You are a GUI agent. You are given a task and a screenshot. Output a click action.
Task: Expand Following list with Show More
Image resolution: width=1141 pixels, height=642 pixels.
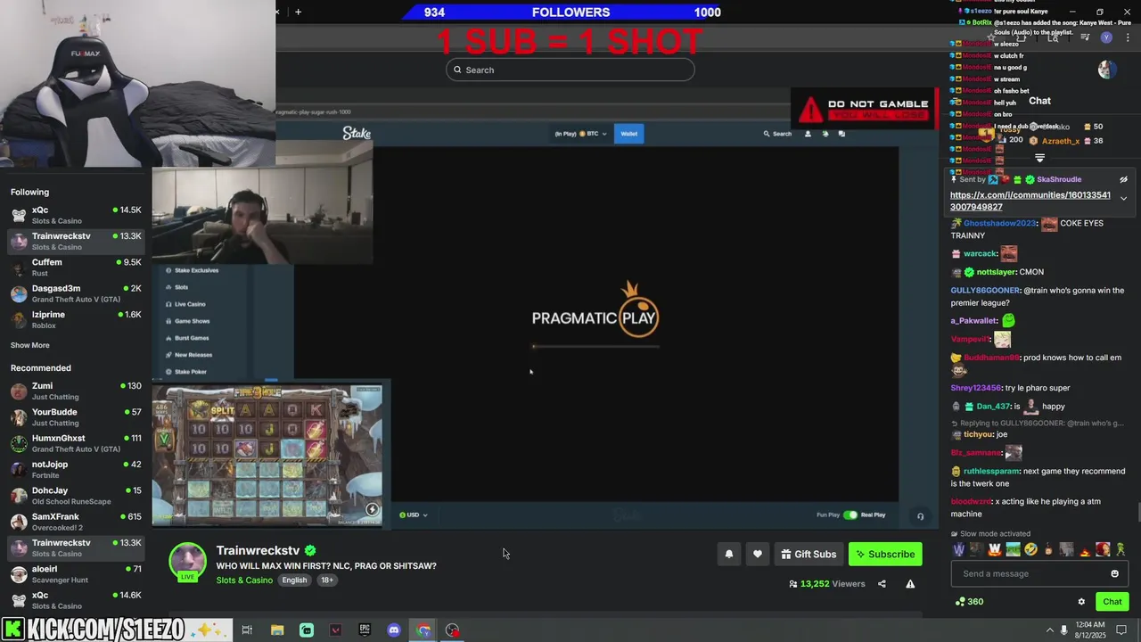tap(30, 345)
